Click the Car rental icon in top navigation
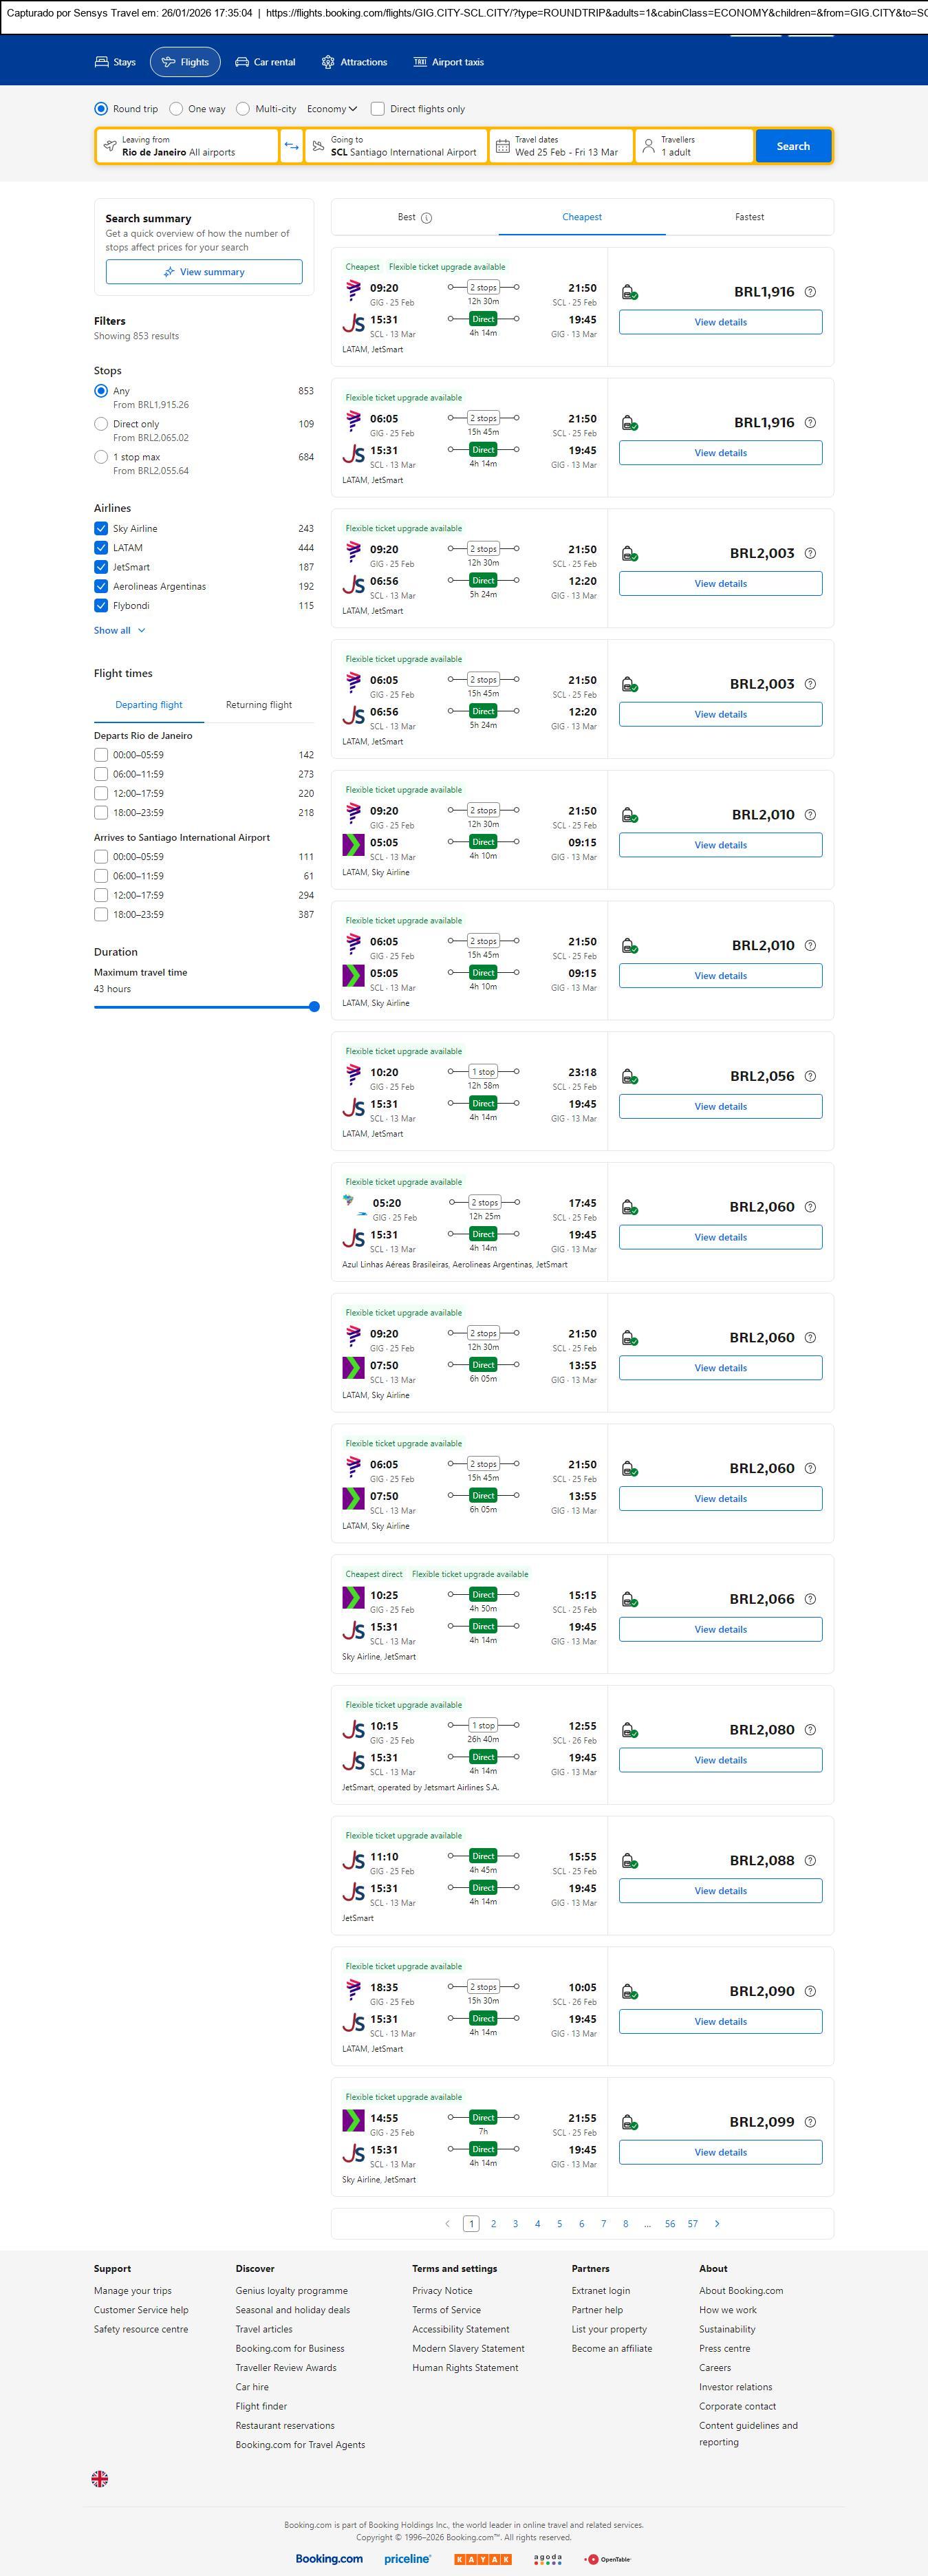This screenshot has width=928, height=2576. coord(242,62)
